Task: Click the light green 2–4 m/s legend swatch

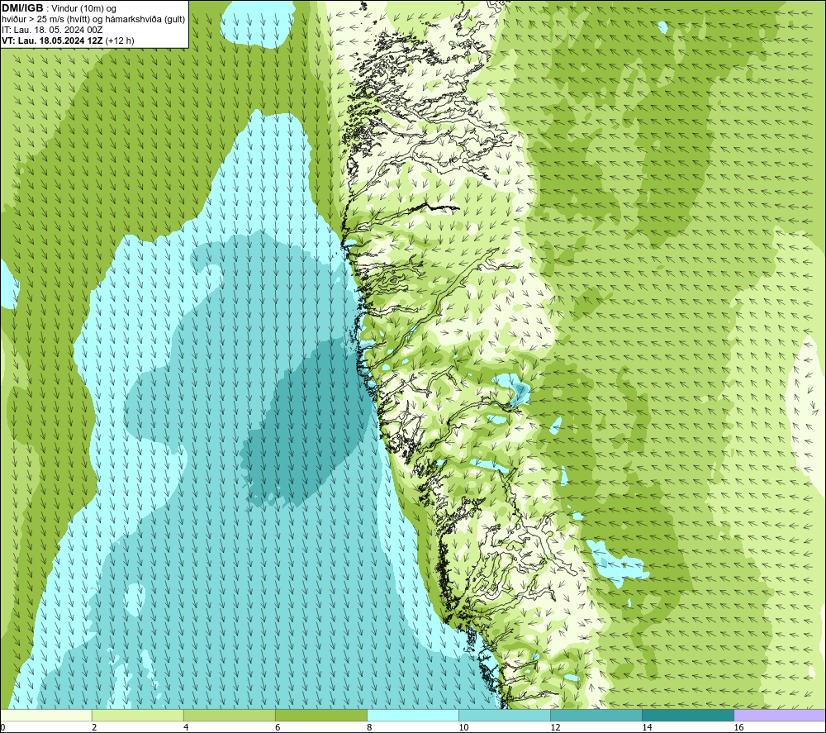Action: 137,715
